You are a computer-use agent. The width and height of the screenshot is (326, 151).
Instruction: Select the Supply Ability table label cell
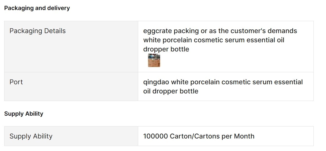pos(71,136)
